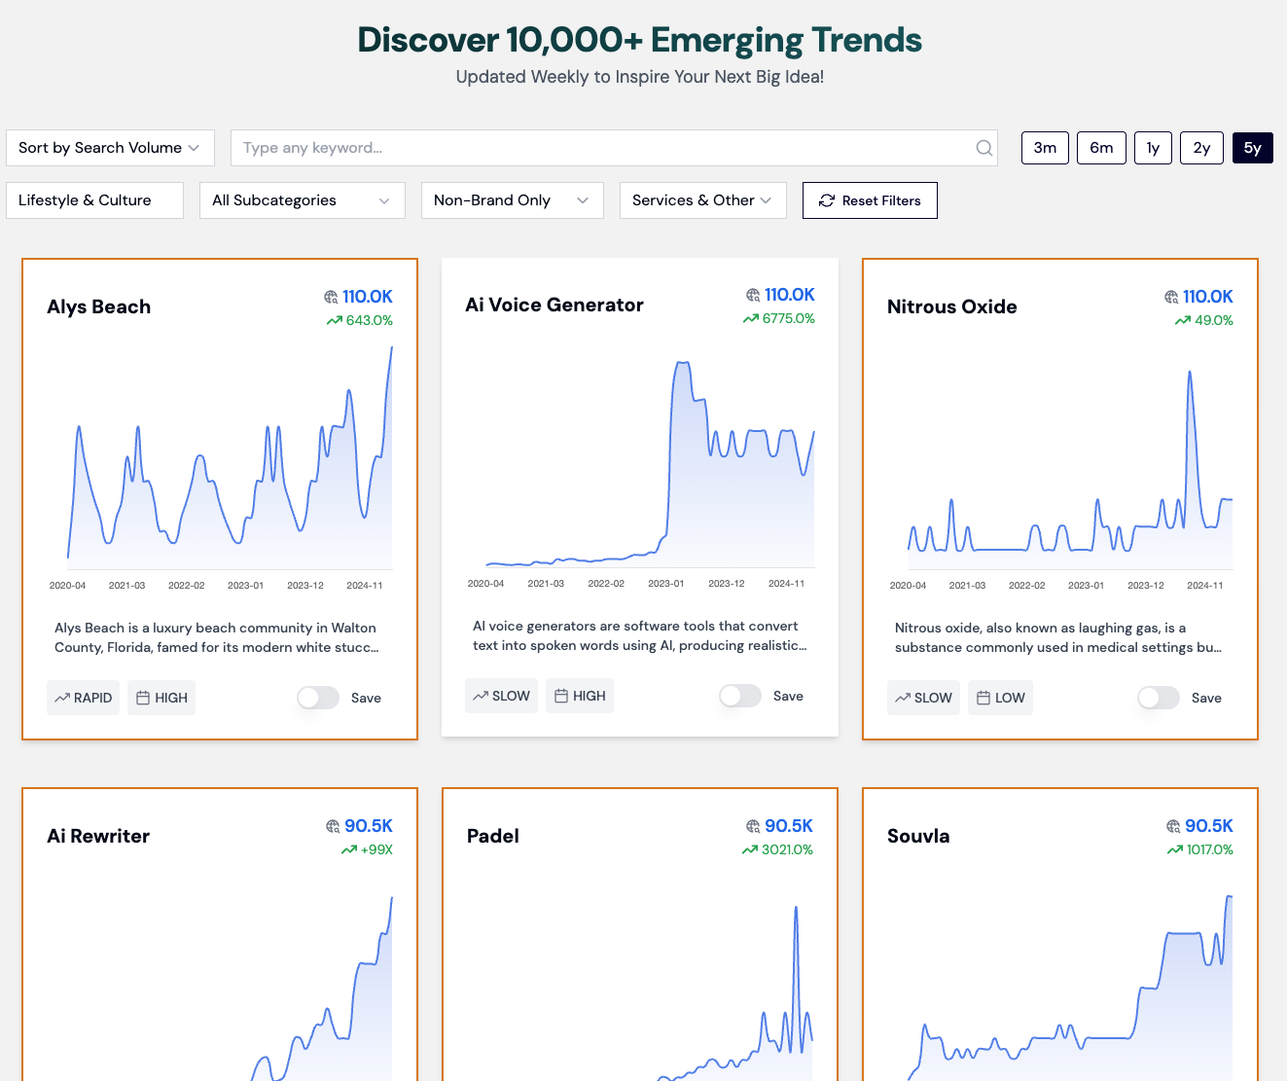
Task: Click growth arrow icon beside 49.0%
Action: tap(1183, 320)
